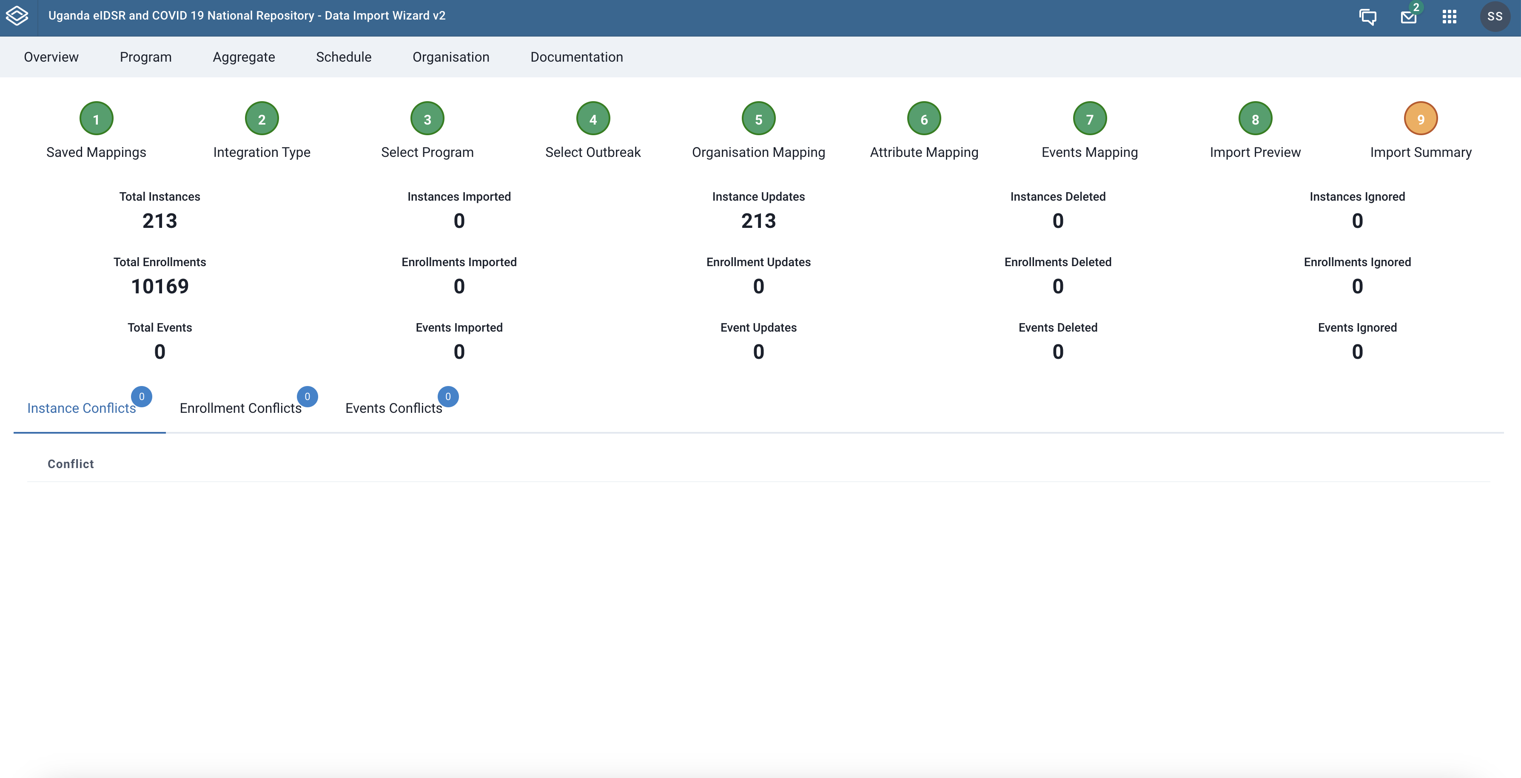Go to step 4 Select Outbreak circle
The height and width of the screenshot is (778, 1521).
pyautogui.click(x=593, y=119)
